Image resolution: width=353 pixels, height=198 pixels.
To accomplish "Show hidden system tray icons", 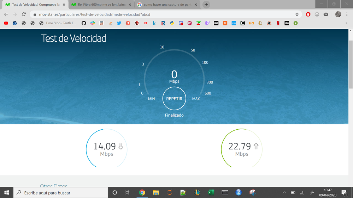I will [284, 193].
